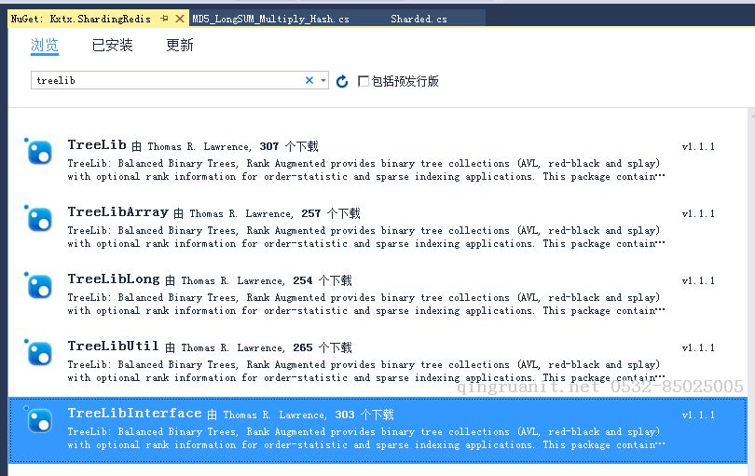This screenshot has height=476, width=755.
Task: Switch to the 已安装 tab
Action: (x=112, y=45)
